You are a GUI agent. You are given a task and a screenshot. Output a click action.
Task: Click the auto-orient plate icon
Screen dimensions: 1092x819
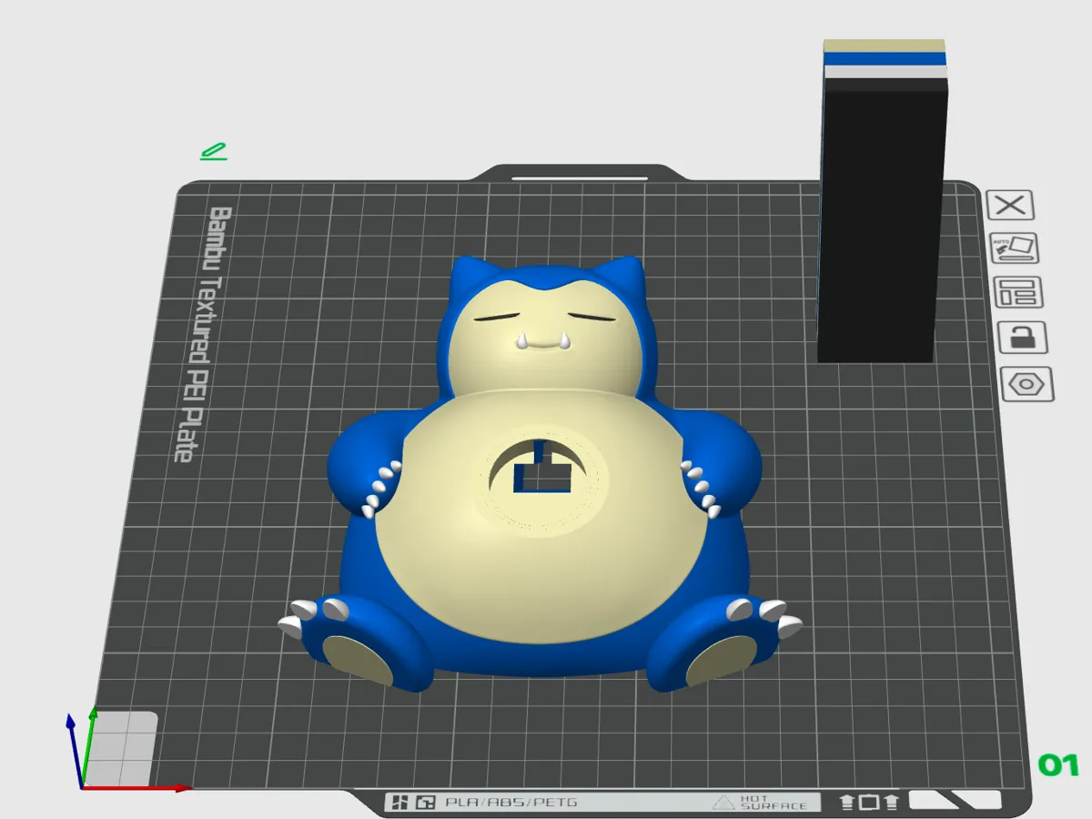click(x=1015, y=248)
